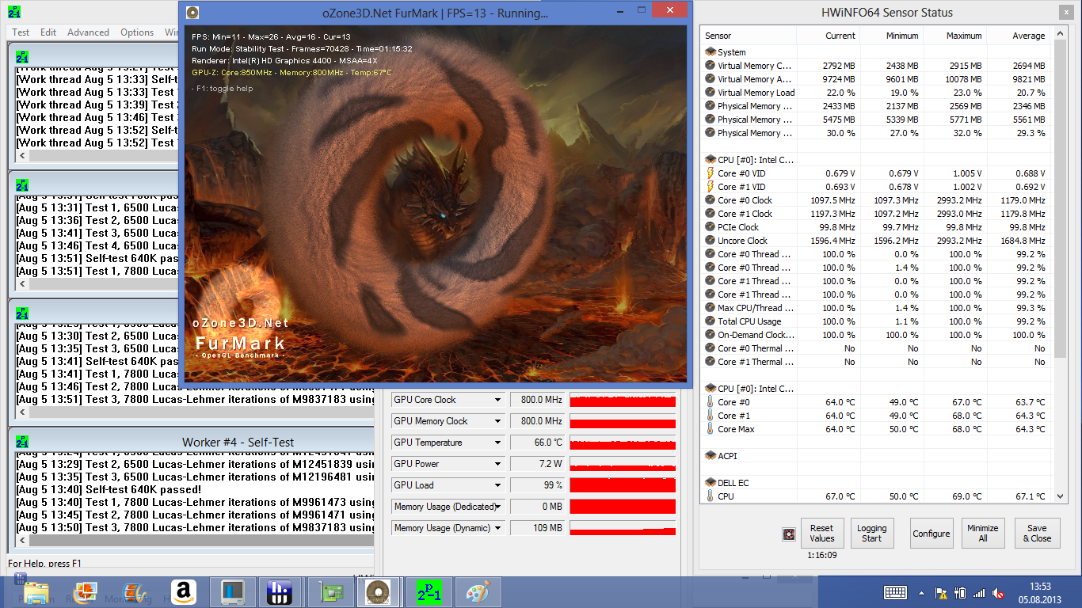1082x608 pixels.
Task: Open the touch keyboard tray icon
Action: [895, 592]
